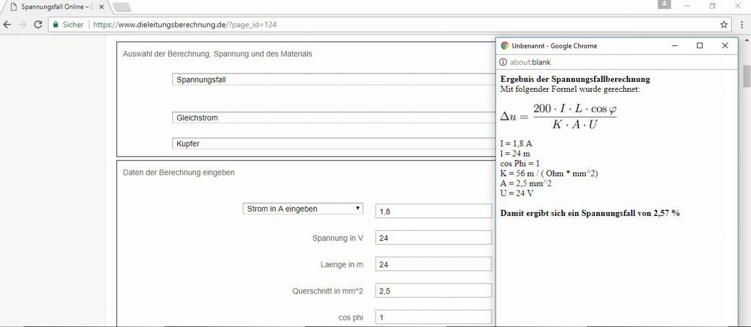Click the Querschnitt in mm^2 input field
This screenshot has width=751, height=327.
(x=434, y=291)
